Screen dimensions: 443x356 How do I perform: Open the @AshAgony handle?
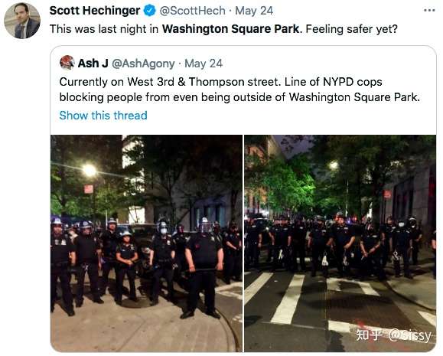point(143,64)
